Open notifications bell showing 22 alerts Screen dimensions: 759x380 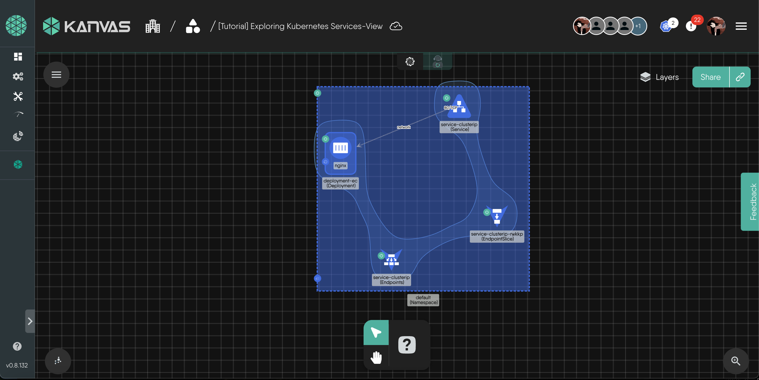691,26
